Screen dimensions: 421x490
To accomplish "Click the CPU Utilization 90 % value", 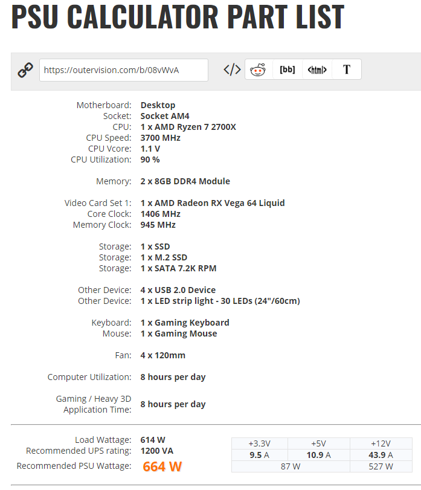I will [150, 160].
